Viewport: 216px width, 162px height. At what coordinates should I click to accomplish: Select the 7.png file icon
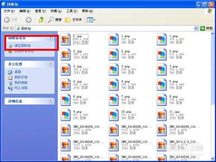coord(114,99)
